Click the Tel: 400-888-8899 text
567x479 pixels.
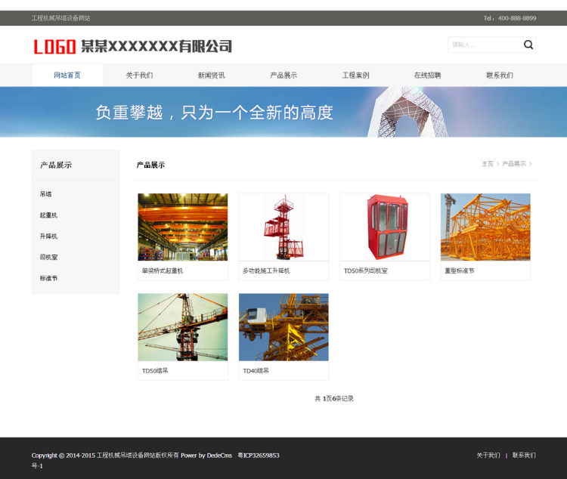pos(510,18)
